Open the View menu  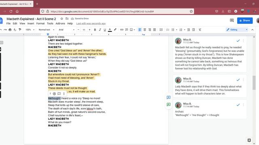click(x=22, y=23)
